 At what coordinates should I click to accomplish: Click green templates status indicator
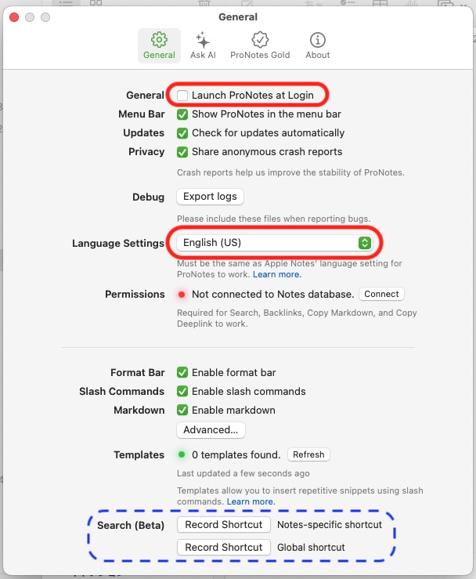point(182,454)
